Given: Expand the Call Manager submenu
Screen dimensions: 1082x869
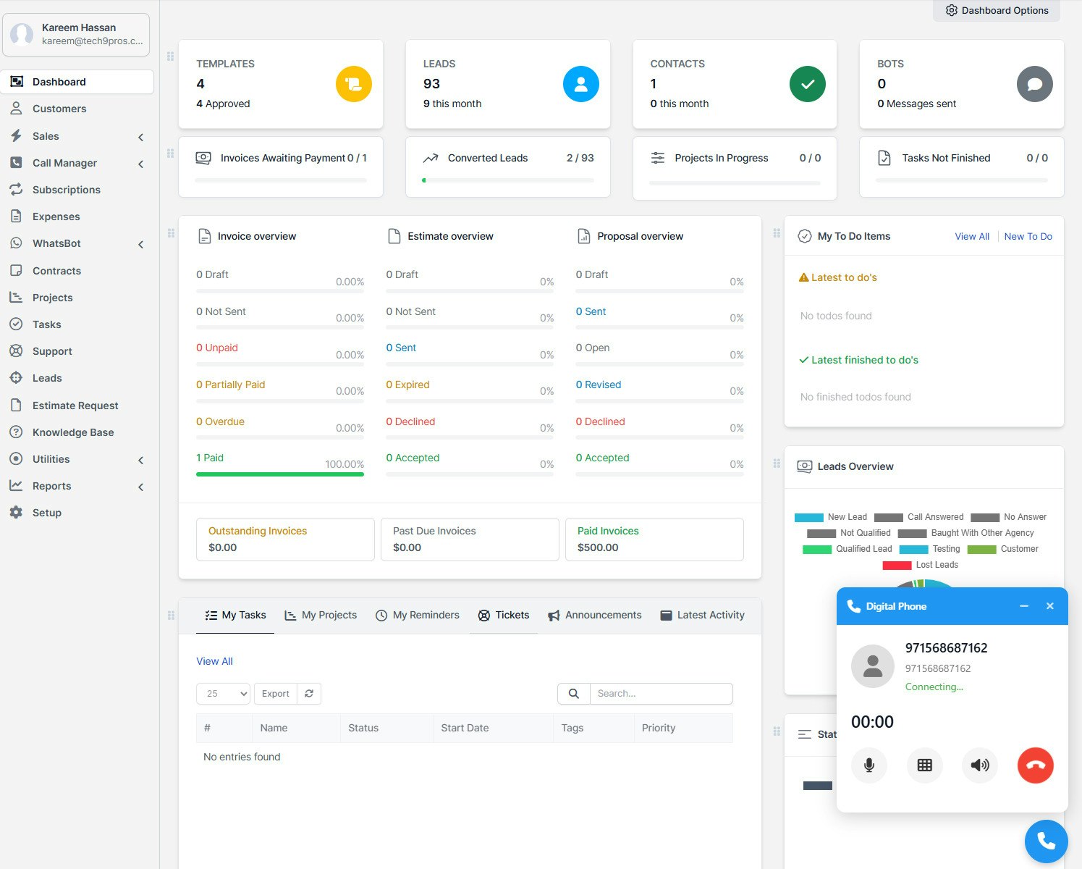Looking at the screenshot, I should 141,164.
